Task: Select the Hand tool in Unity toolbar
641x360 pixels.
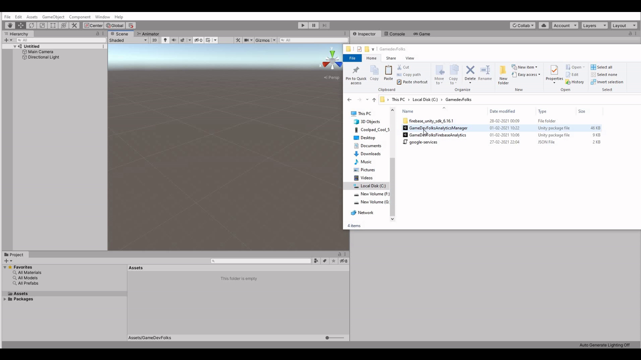Action: (x=10, y=25)
